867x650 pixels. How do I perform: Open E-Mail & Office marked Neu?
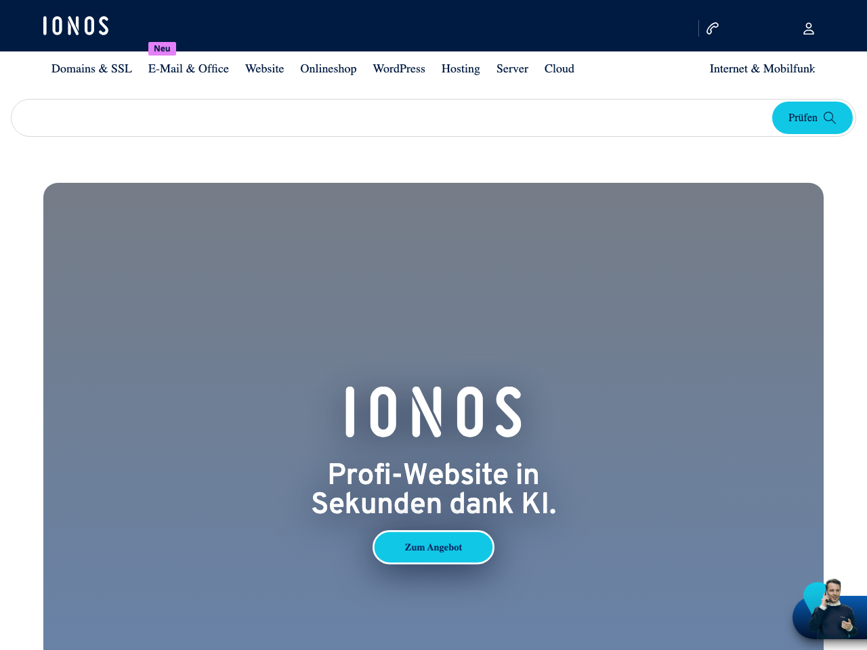pyautogui.click(x=188, y=68)
